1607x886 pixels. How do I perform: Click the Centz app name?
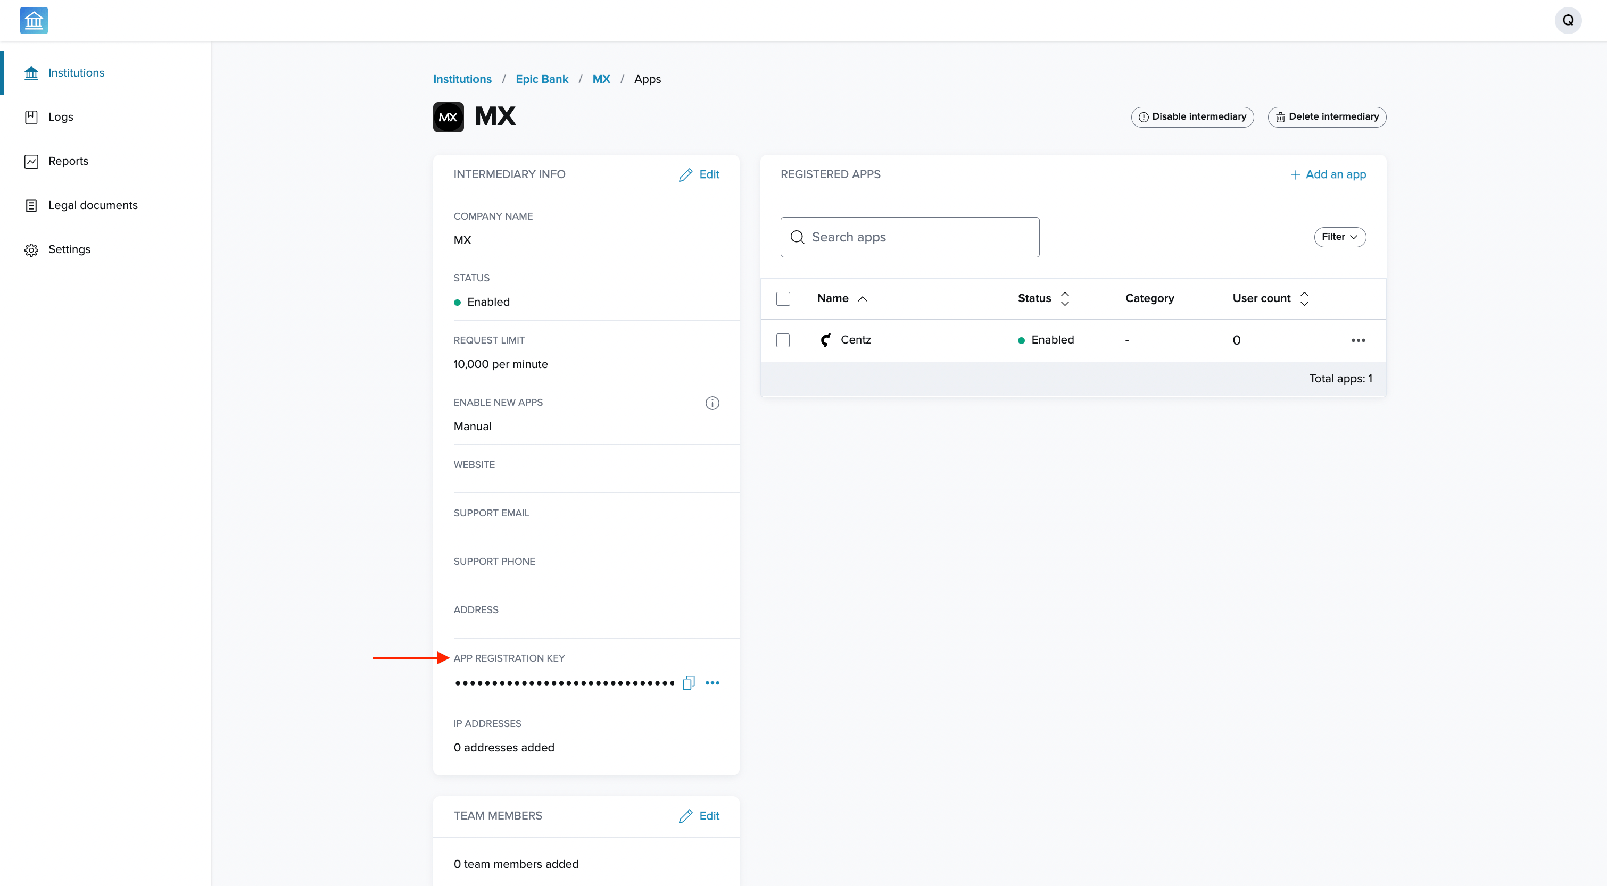pos(855,340)
